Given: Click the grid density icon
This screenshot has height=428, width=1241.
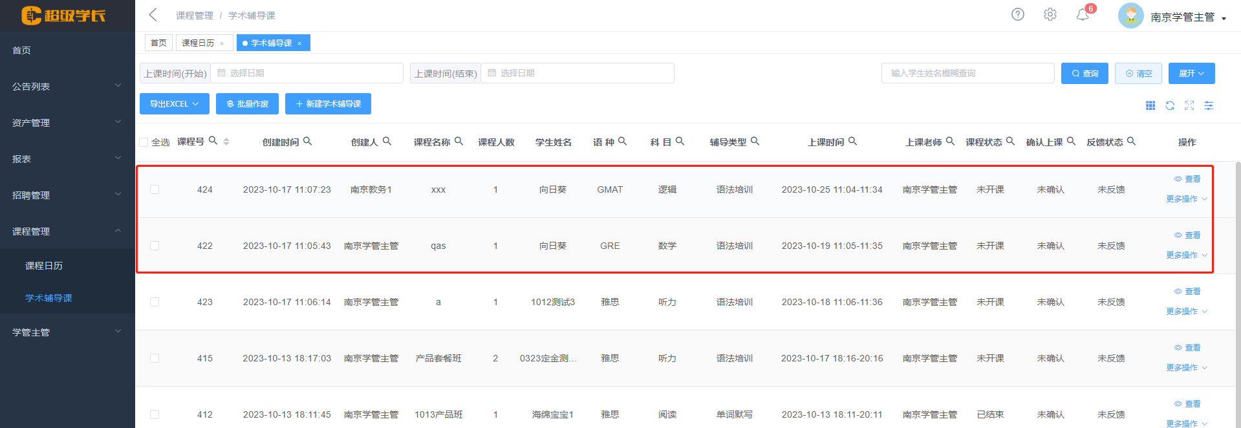Looking at the screenshot, I should click(1150, 105).
